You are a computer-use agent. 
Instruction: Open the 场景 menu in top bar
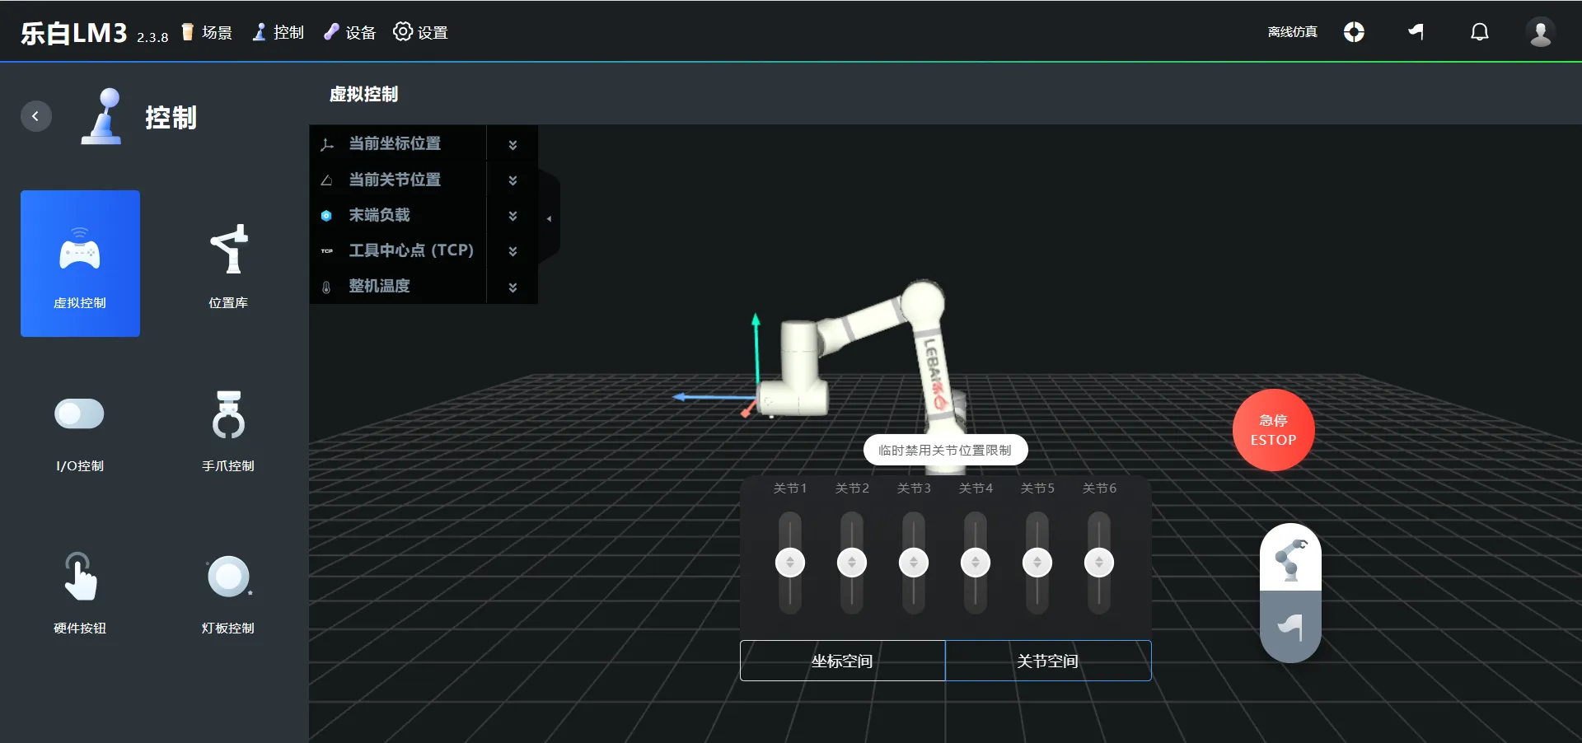click(x=207, y=32)
